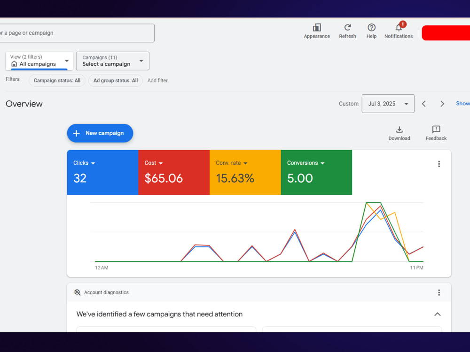The height and width of the screenshot is (352, 470).
Task: Change the Clicks metric dropdown
Action: [84, 163]
